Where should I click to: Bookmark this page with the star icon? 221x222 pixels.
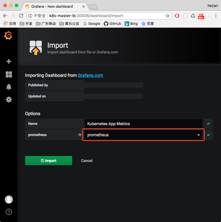[168, 16]
